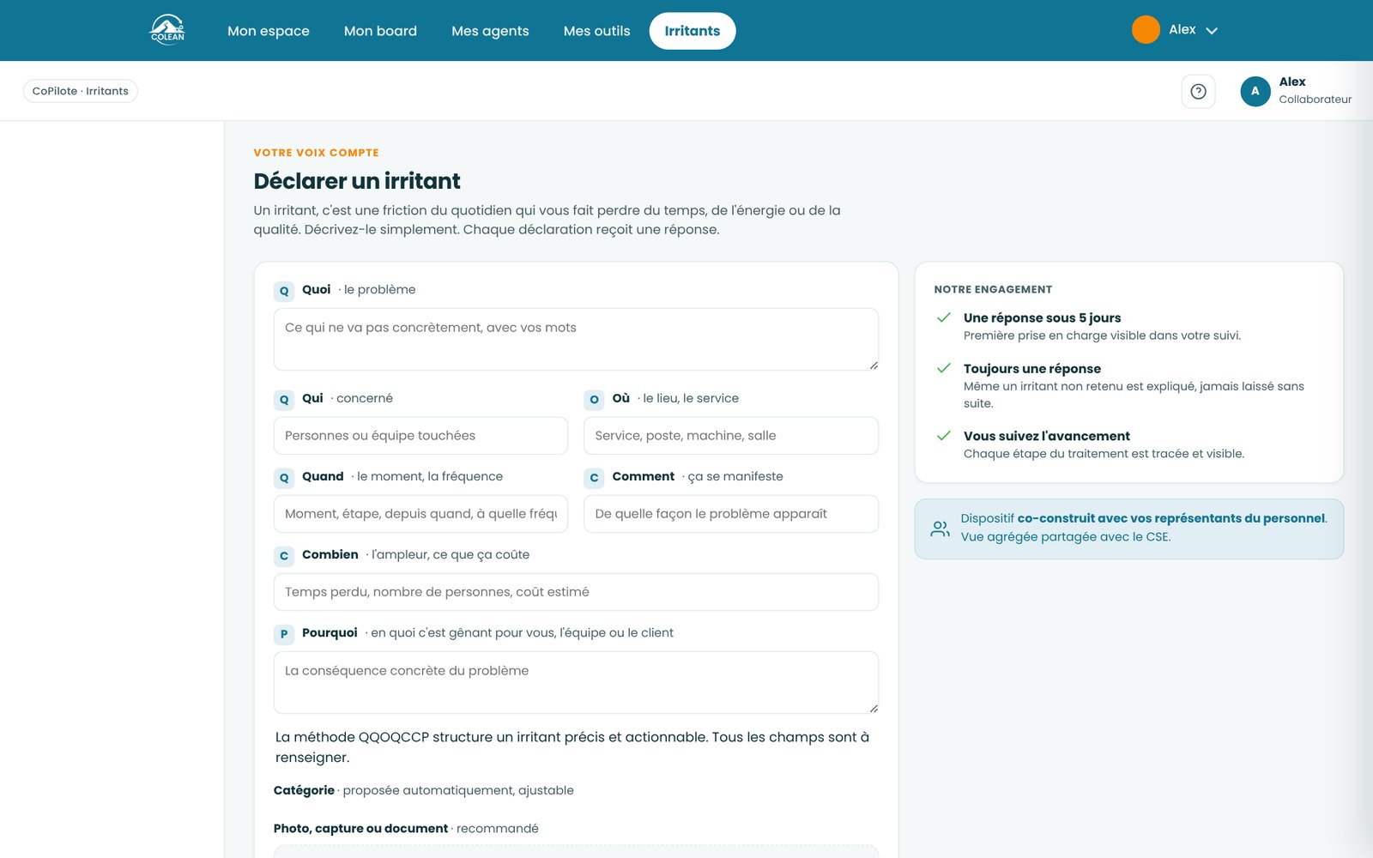Focus the 'Personnes ou équipe touchées' field
Viewport: 1373px width, 858px height.
pos(420,436)
